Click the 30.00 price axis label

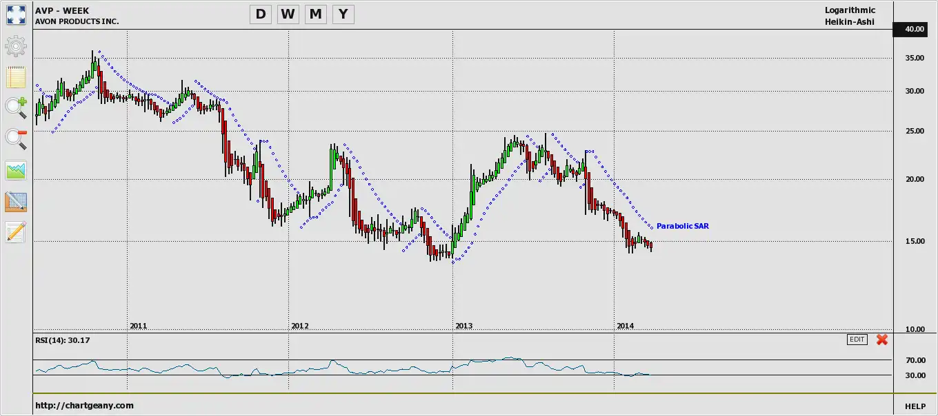(x=915, y=92)
